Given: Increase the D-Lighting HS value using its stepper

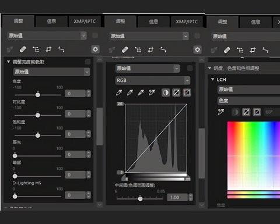Looking at the screenshot, I should [x=89, y=193].
